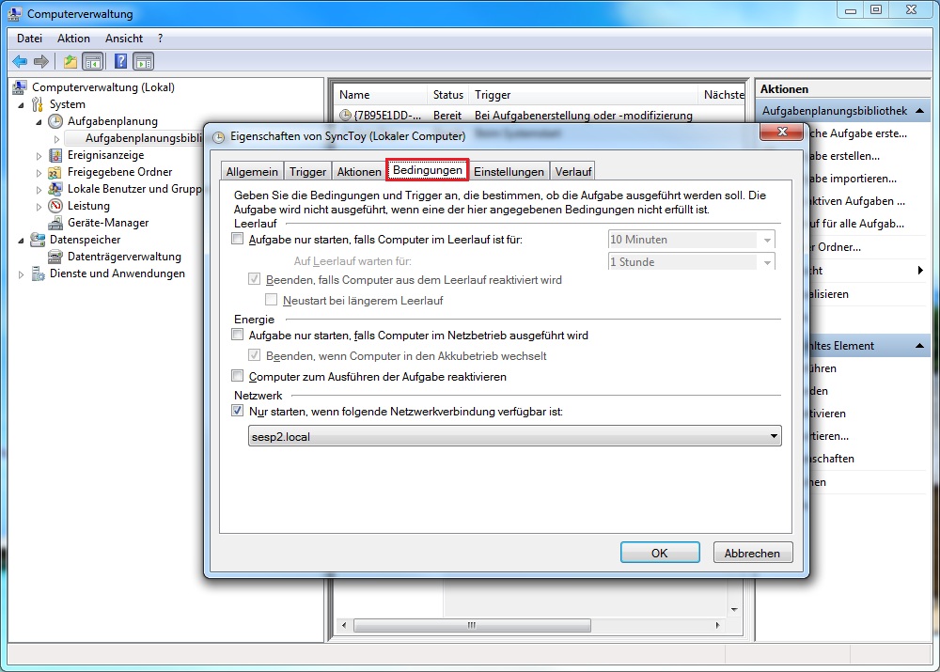Click the right arrow of horizontal scrollbar
This screenshot has height=672, width=940.
[717, 625]
